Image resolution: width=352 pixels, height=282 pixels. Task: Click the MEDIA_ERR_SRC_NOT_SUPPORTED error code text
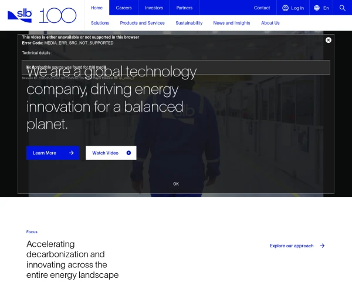(79, 43)
